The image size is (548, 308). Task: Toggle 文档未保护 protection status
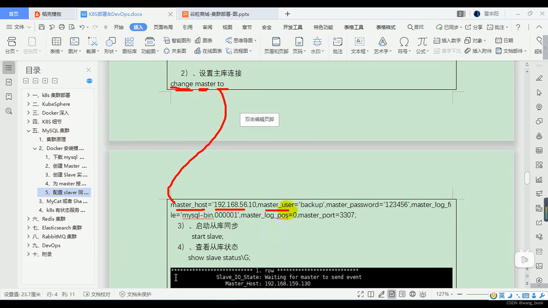[x=135, y=294]
